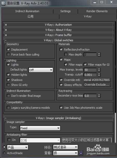Toggle the Hidden lights checkbox
The image size is (117, 158).
[8, 75]
